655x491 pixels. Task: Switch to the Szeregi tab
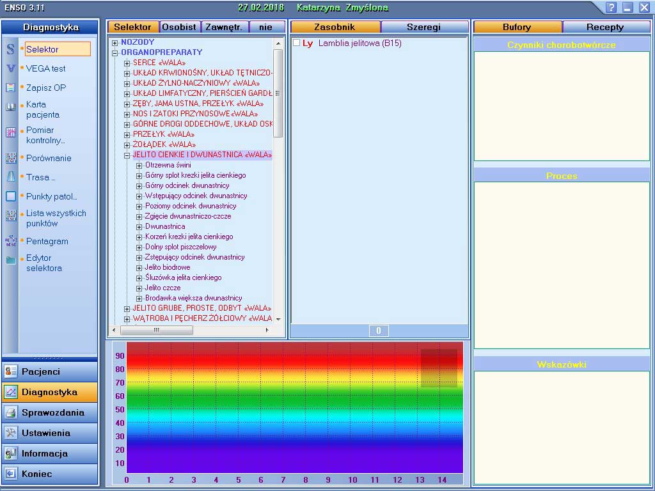(424, 27)
